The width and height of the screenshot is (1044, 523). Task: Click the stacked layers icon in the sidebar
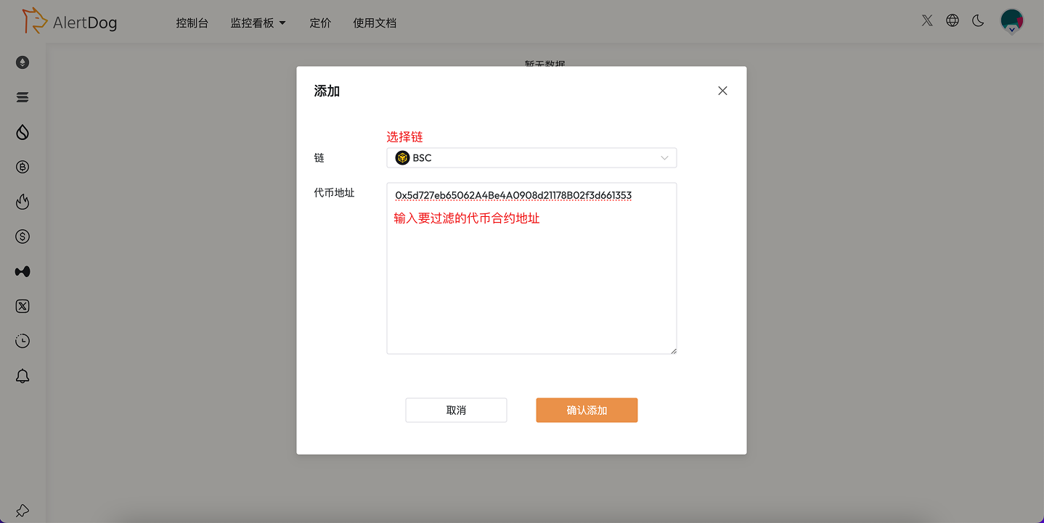click(22, 97)
